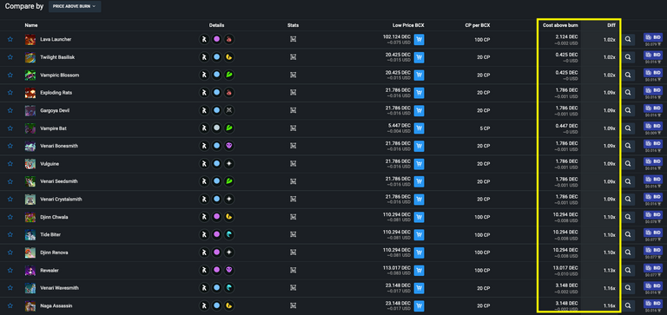Bid on Venari Crystalsmith
The height and width of the screenshot is (315, 667).
point(653,197)
